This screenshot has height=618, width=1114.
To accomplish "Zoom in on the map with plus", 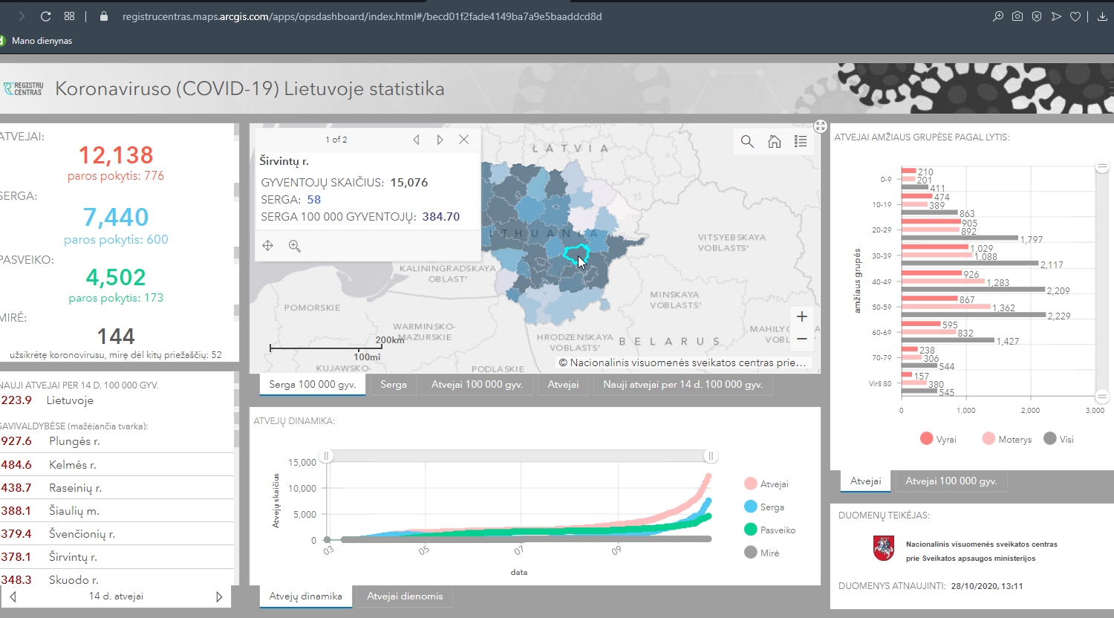I will coord(802,316).
